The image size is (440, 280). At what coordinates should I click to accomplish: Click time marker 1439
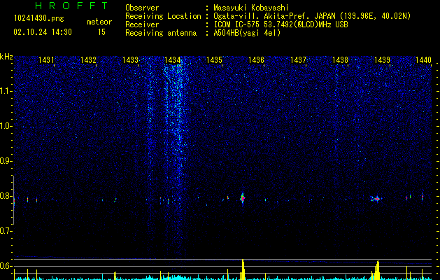pyautogui.click(x=382, y=59)
